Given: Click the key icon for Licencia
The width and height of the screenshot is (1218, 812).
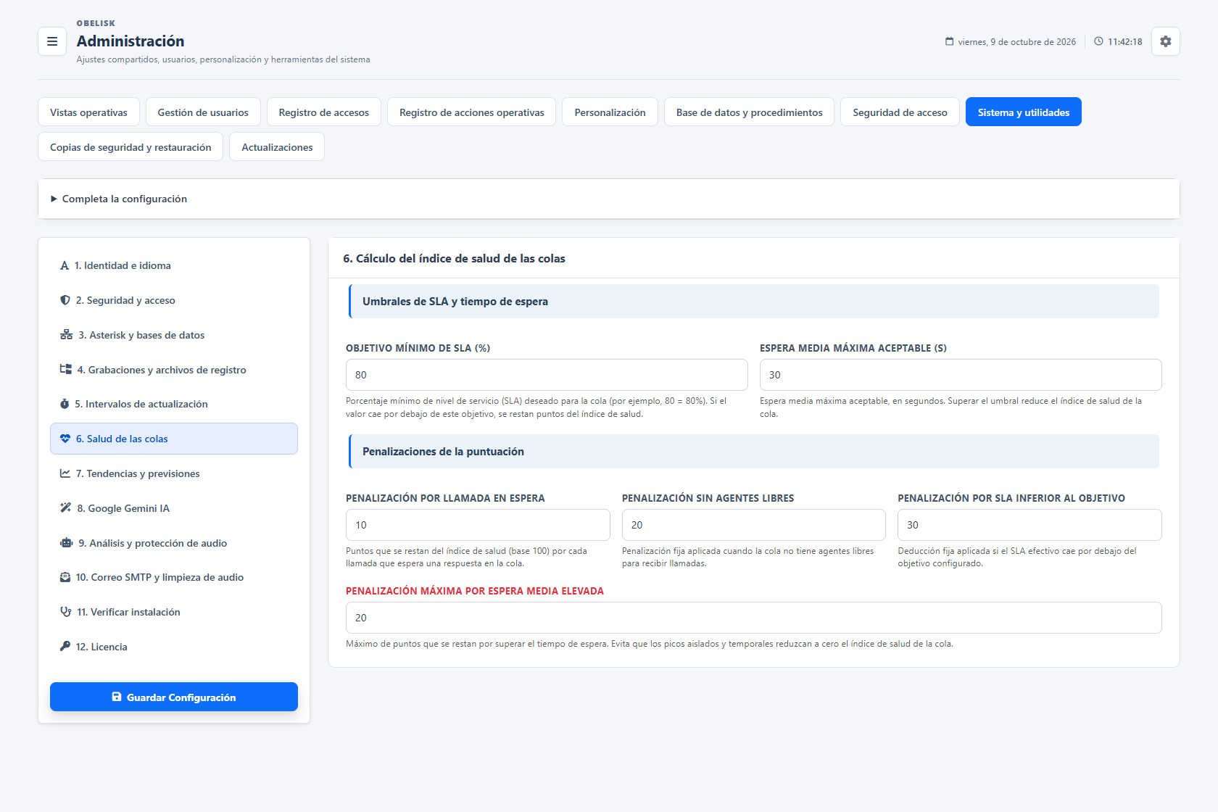Looking at the screenshot, I should 65,647.
